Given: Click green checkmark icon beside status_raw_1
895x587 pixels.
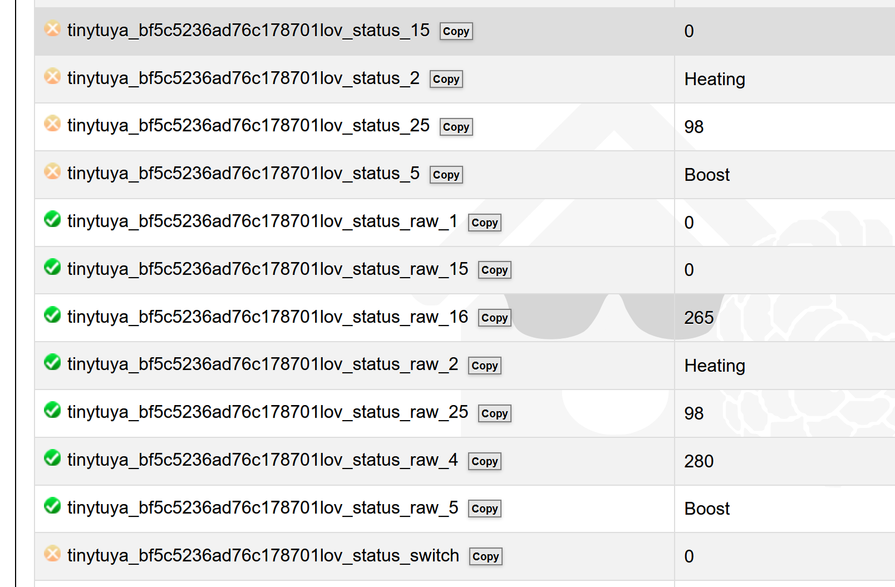Looking at the screenshot, I should click(x=52, y=219).
